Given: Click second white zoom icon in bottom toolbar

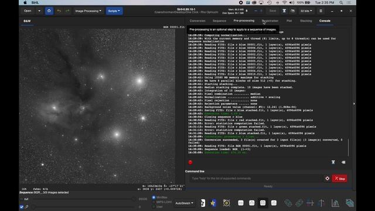Looking at the screenshot, I should pyautogui.click(x=252, y=203).
